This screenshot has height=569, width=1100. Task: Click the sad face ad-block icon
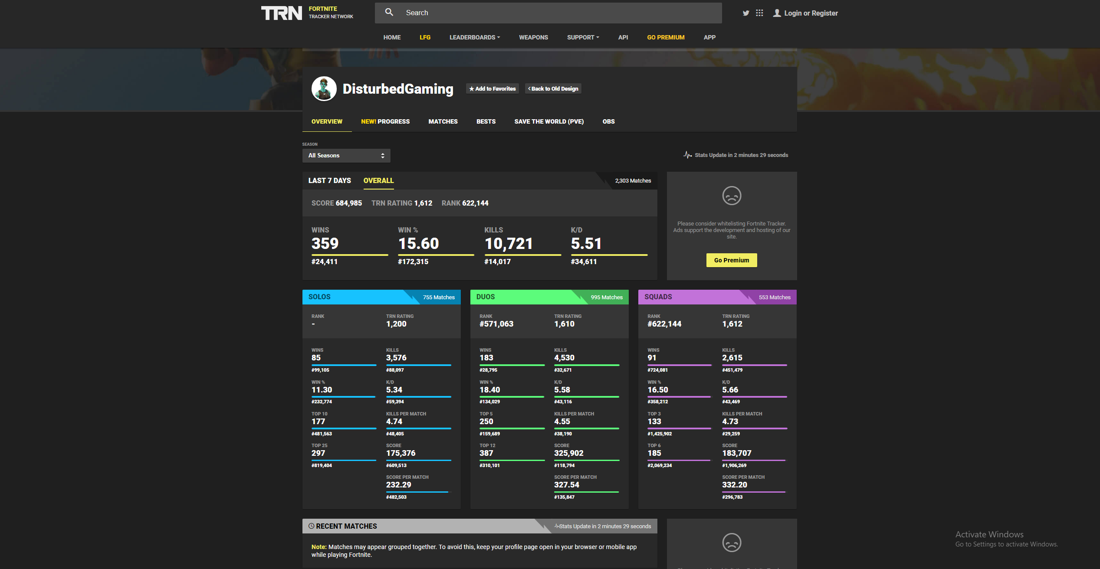[732, 196]
